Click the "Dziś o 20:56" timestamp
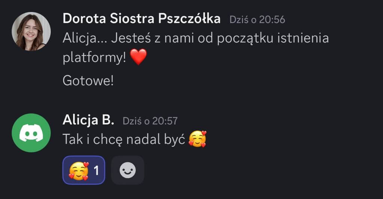 [257, 19]
